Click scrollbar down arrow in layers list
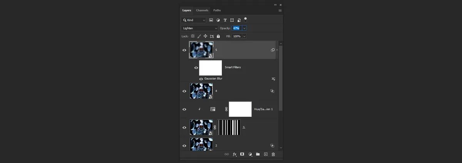This screenshot has height=163, width=462. point(281,148)
